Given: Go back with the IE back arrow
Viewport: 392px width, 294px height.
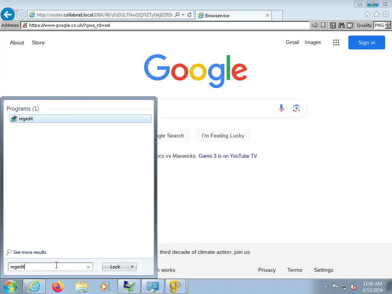Looking at the screenshot, I should (8, 15).
